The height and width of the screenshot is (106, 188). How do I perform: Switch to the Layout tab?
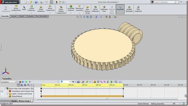(14, 16)
